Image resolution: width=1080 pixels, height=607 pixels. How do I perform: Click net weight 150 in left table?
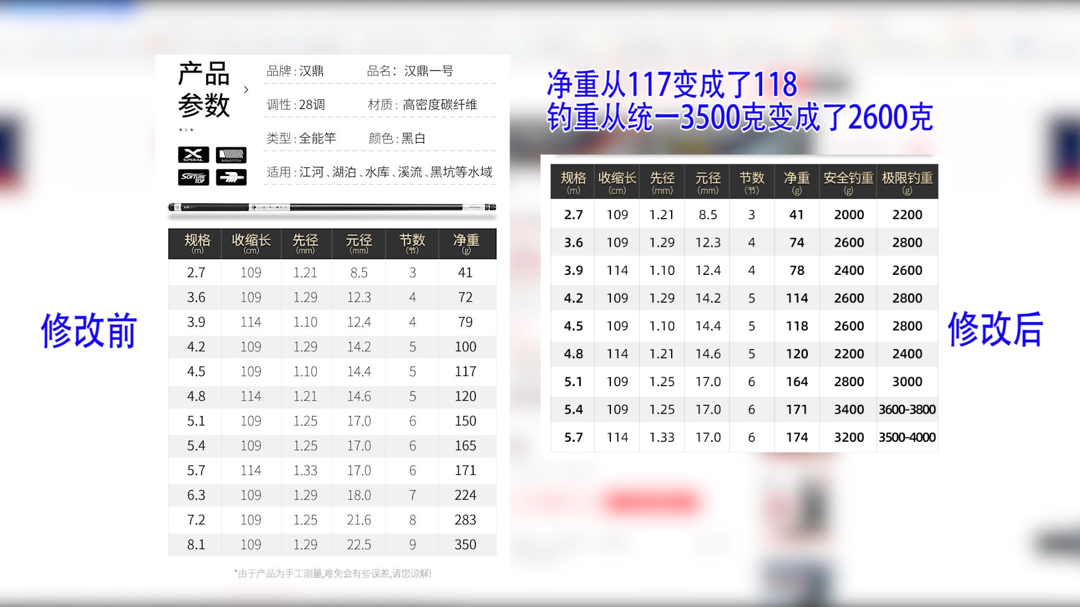point(465,421)
